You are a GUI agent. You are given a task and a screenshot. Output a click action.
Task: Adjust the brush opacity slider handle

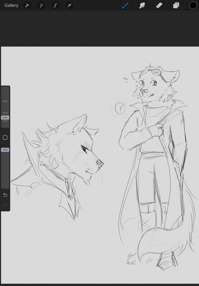tap(5, 150)
